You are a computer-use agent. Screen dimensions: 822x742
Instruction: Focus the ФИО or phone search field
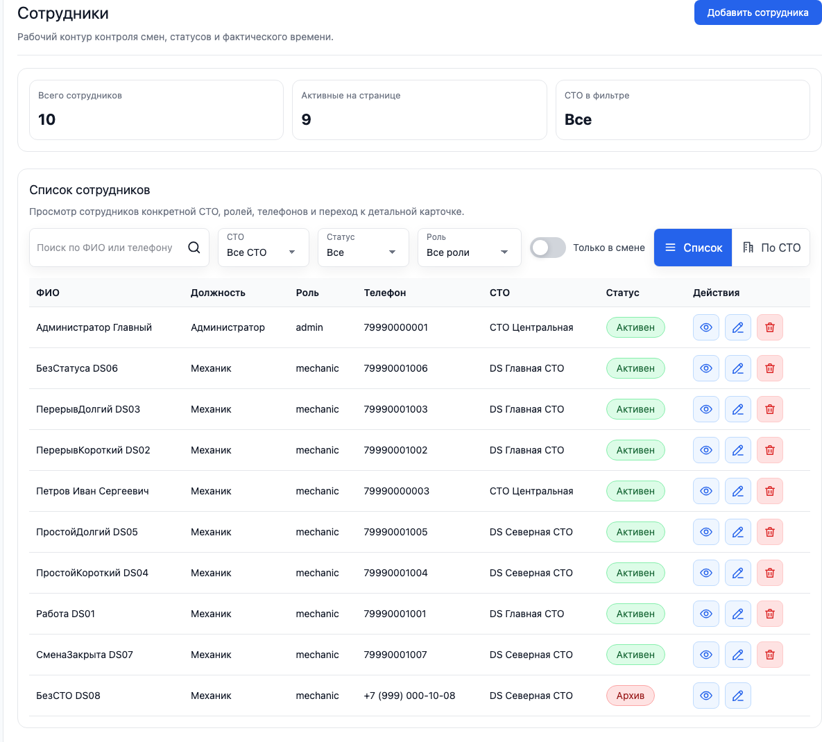tap(108, 248)
